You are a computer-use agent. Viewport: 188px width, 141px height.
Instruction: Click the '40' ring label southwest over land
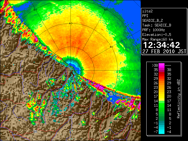coord(30,94)
